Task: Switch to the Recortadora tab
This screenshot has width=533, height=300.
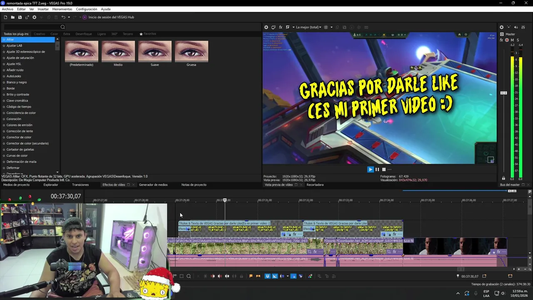Action: click(x=315, y=185)
